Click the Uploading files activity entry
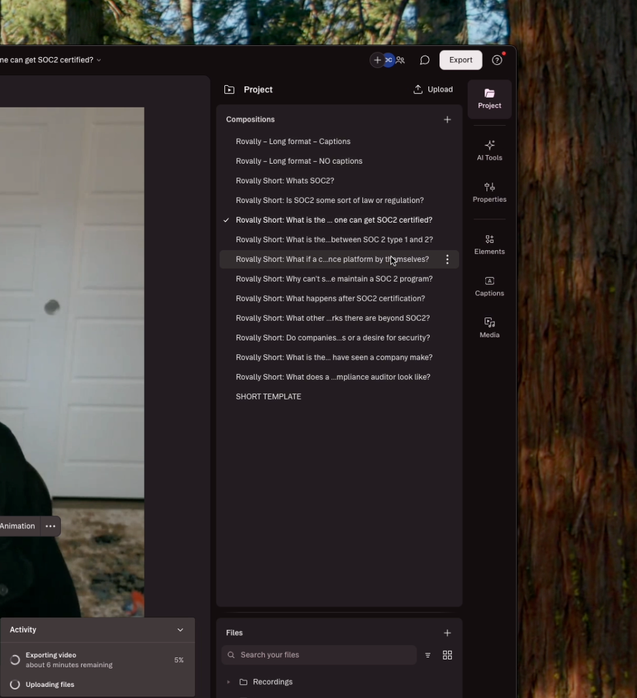 (97, 685)
